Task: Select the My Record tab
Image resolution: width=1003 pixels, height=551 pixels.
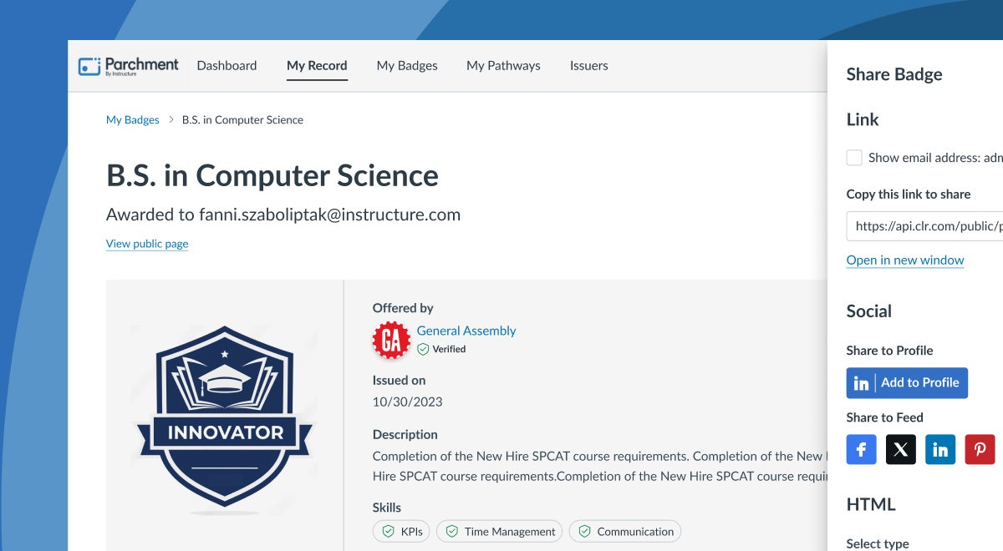Action: pyautogui.click(x=317, y=66)
